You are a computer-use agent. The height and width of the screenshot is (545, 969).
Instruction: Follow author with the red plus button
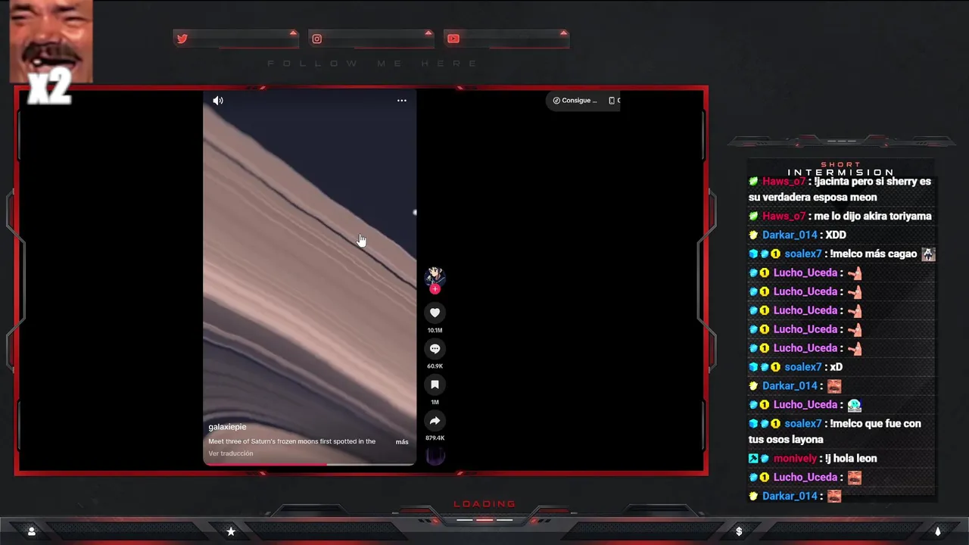click(435, 289)
